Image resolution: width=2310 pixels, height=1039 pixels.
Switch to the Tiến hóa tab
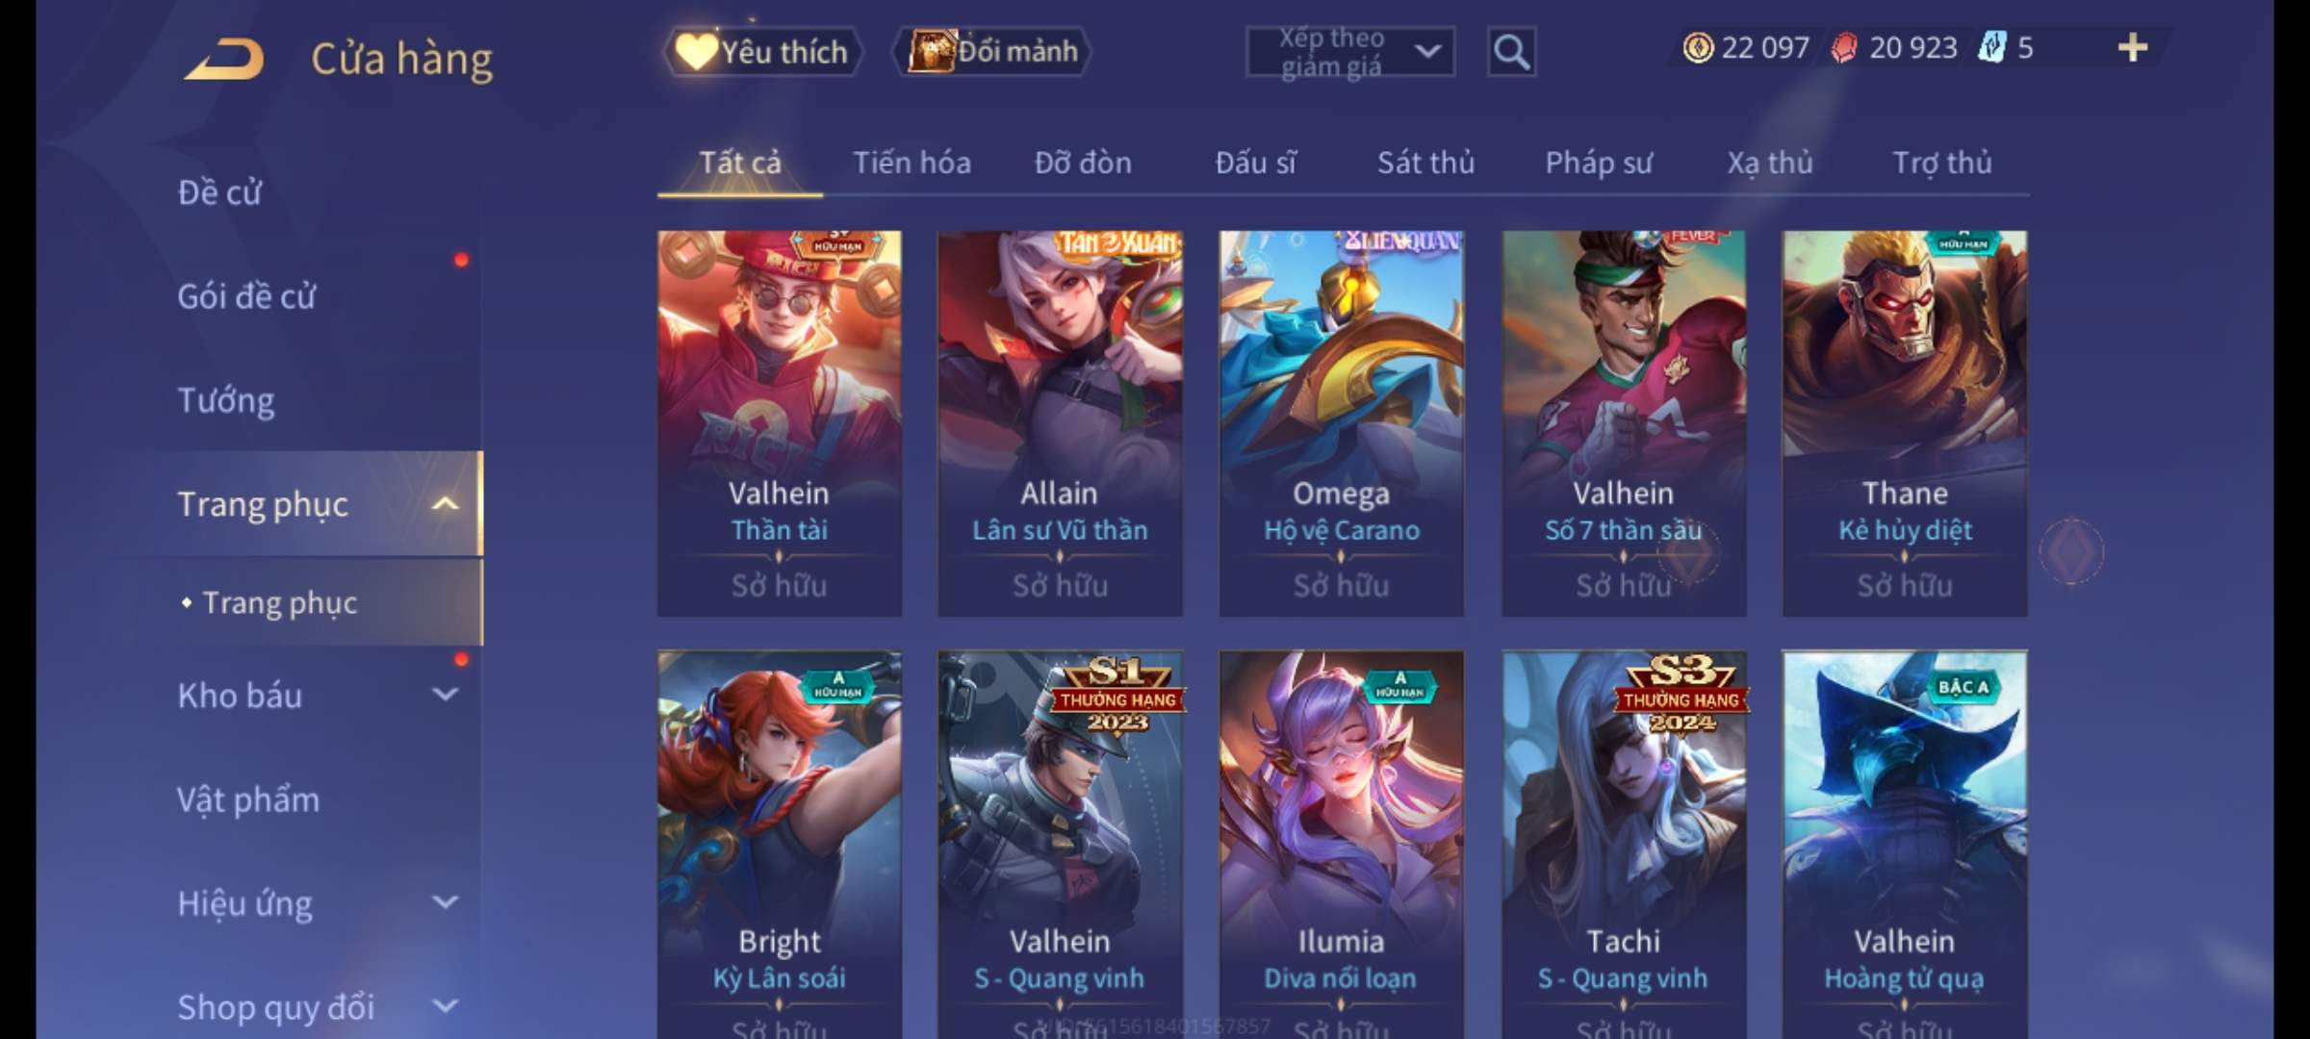[911, 162]
